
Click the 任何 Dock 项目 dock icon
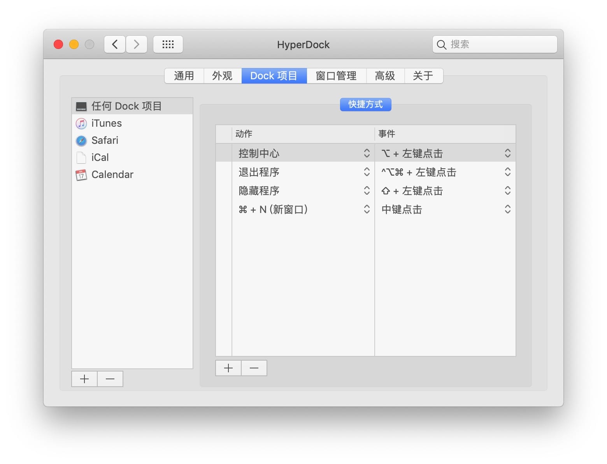81,106
